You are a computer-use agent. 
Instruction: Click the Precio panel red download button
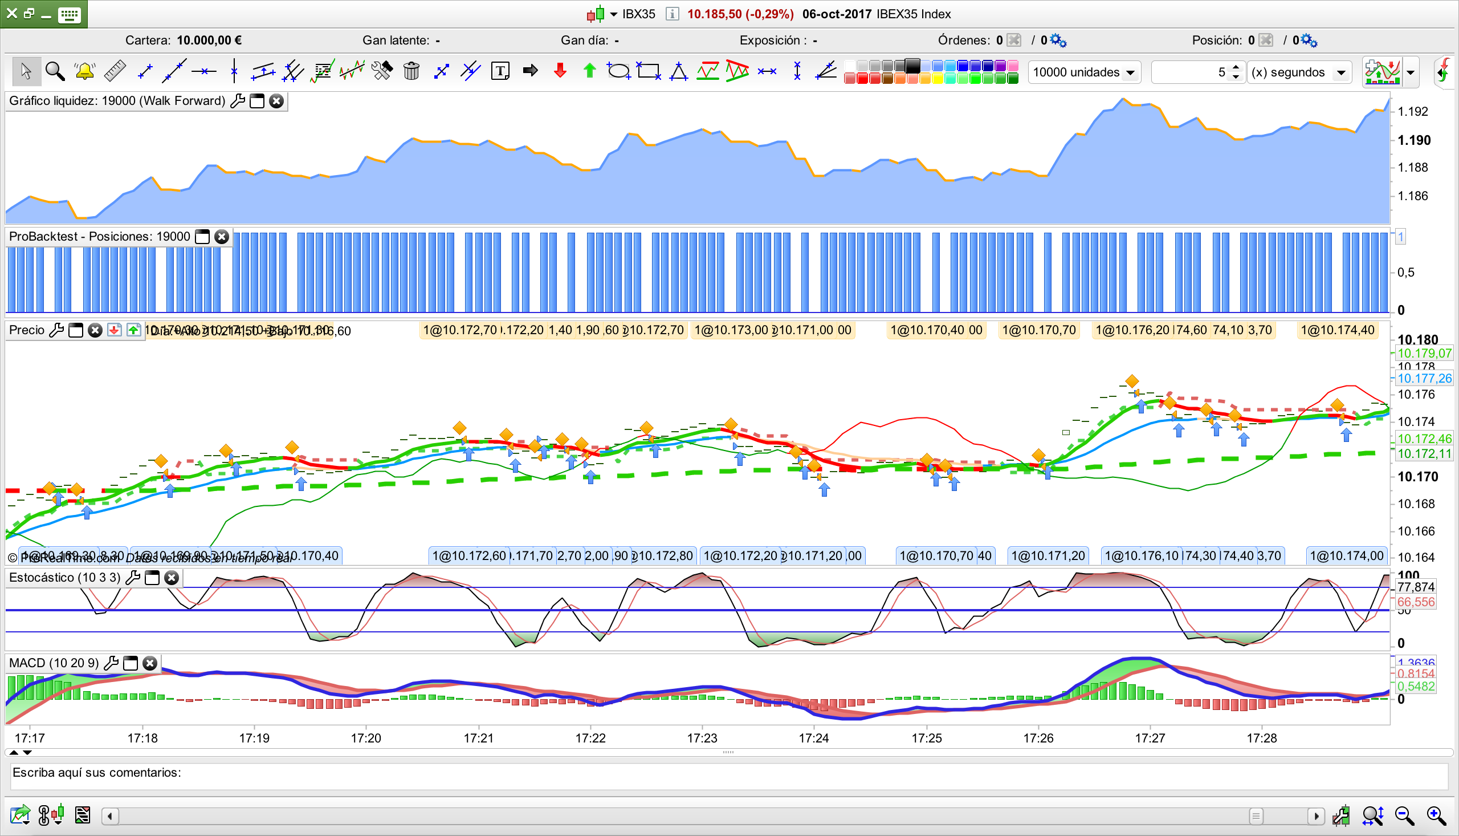(114, 330)
